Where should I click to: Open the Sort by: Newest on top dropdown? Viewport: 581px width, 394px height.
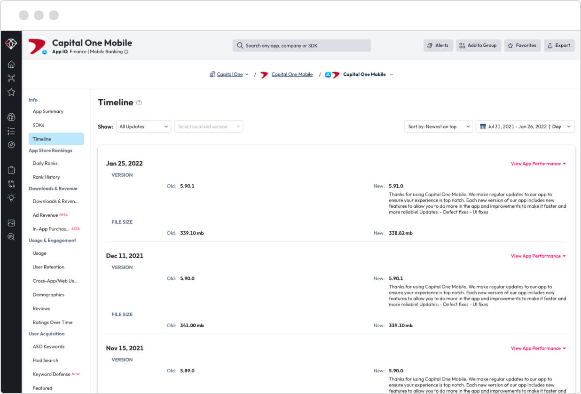(x=439, y=126)
